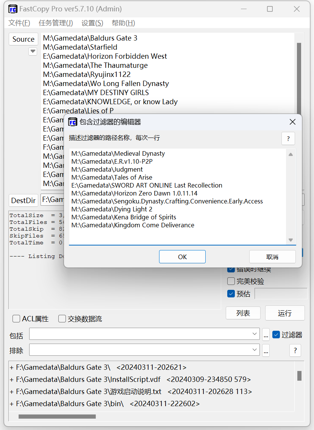This screenshot has height=430, width=314.
Task: Toggle the 完美校验 checkbox
Action: click(x=231, y=281)
